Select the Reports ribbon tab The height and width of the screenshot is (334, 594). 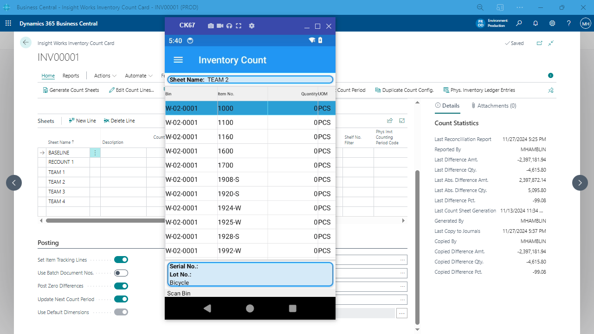(71, 75)
